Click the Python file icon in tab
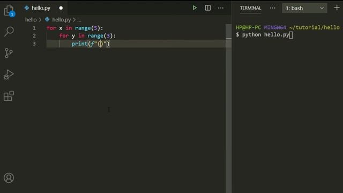The height and width of the screenshot is (193, 343). point(27,8)
